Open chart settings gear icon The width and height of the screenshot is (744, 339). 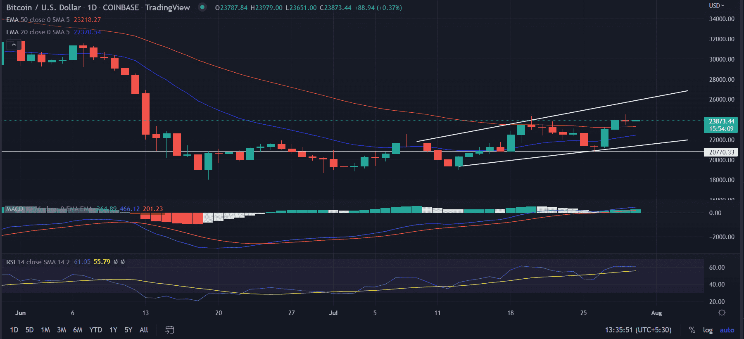[722, 313]
